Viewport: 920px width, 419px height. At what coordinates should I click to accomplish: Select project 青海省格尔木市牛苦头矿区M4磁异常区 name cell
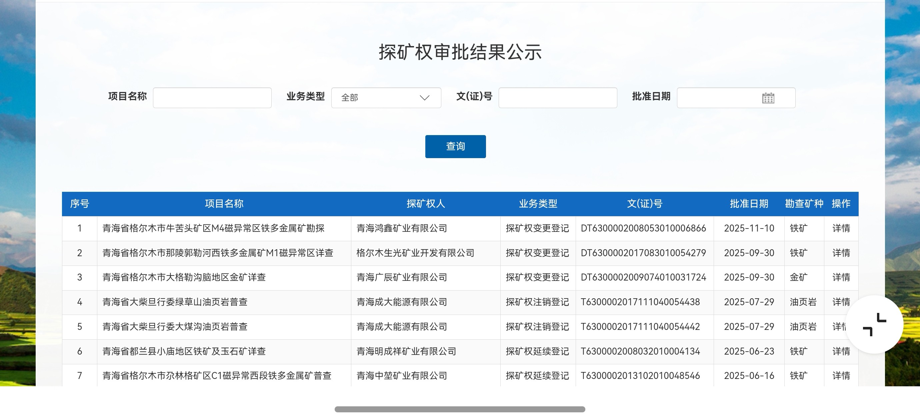click(213, 229)
